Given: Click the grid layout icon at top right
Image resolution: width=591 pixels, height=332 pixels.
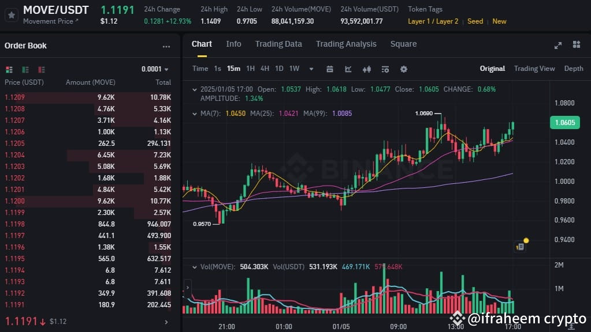Looking at the screenshot, I should [575, 44].
